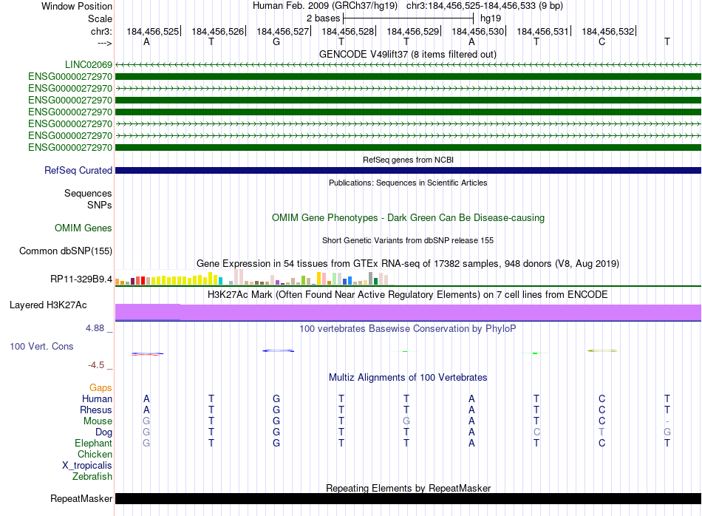702x516 pixels.
Task: Click the Dog alignment row label
Action: click(x=103, y=432)
